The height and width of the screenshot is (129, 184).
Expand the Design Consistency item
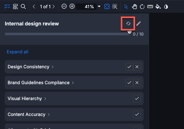click(x=52, y=67)
